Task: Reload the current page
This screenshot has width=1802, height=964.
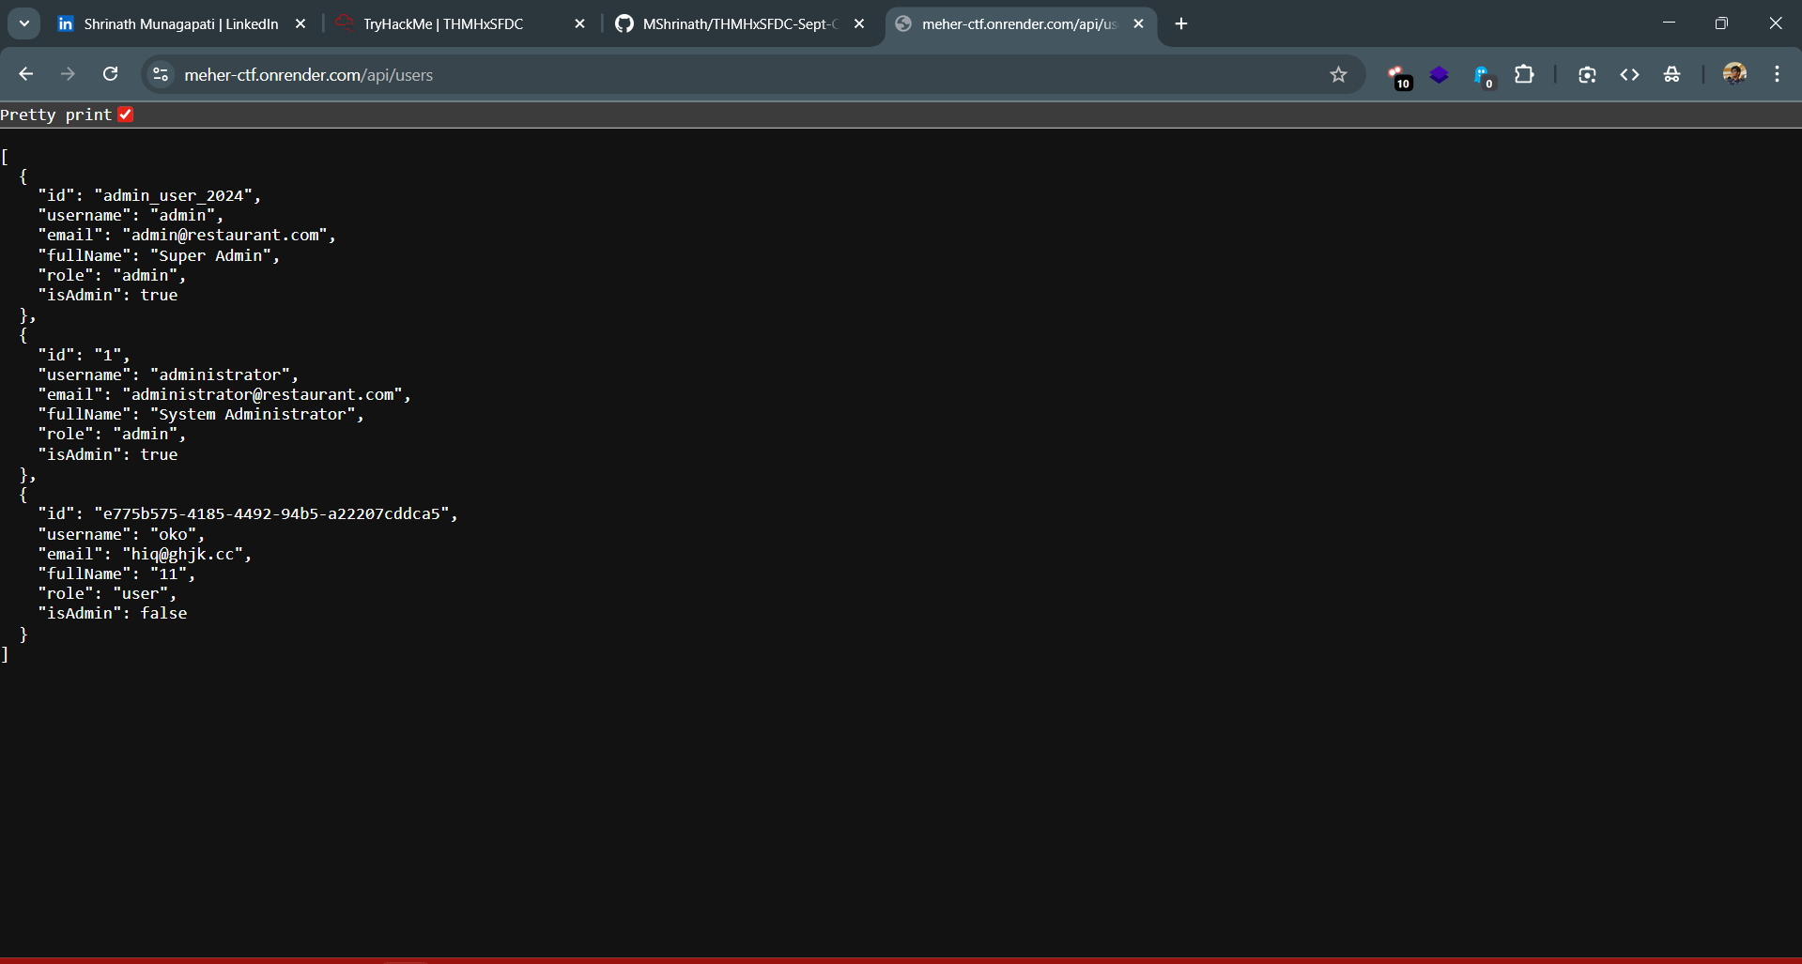Action: (x=111, y=74)
